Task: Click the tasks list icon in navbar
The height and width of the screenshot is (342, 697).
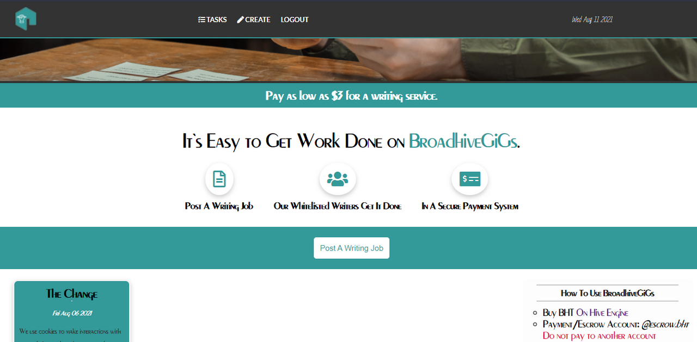Action: coord(201,20)
